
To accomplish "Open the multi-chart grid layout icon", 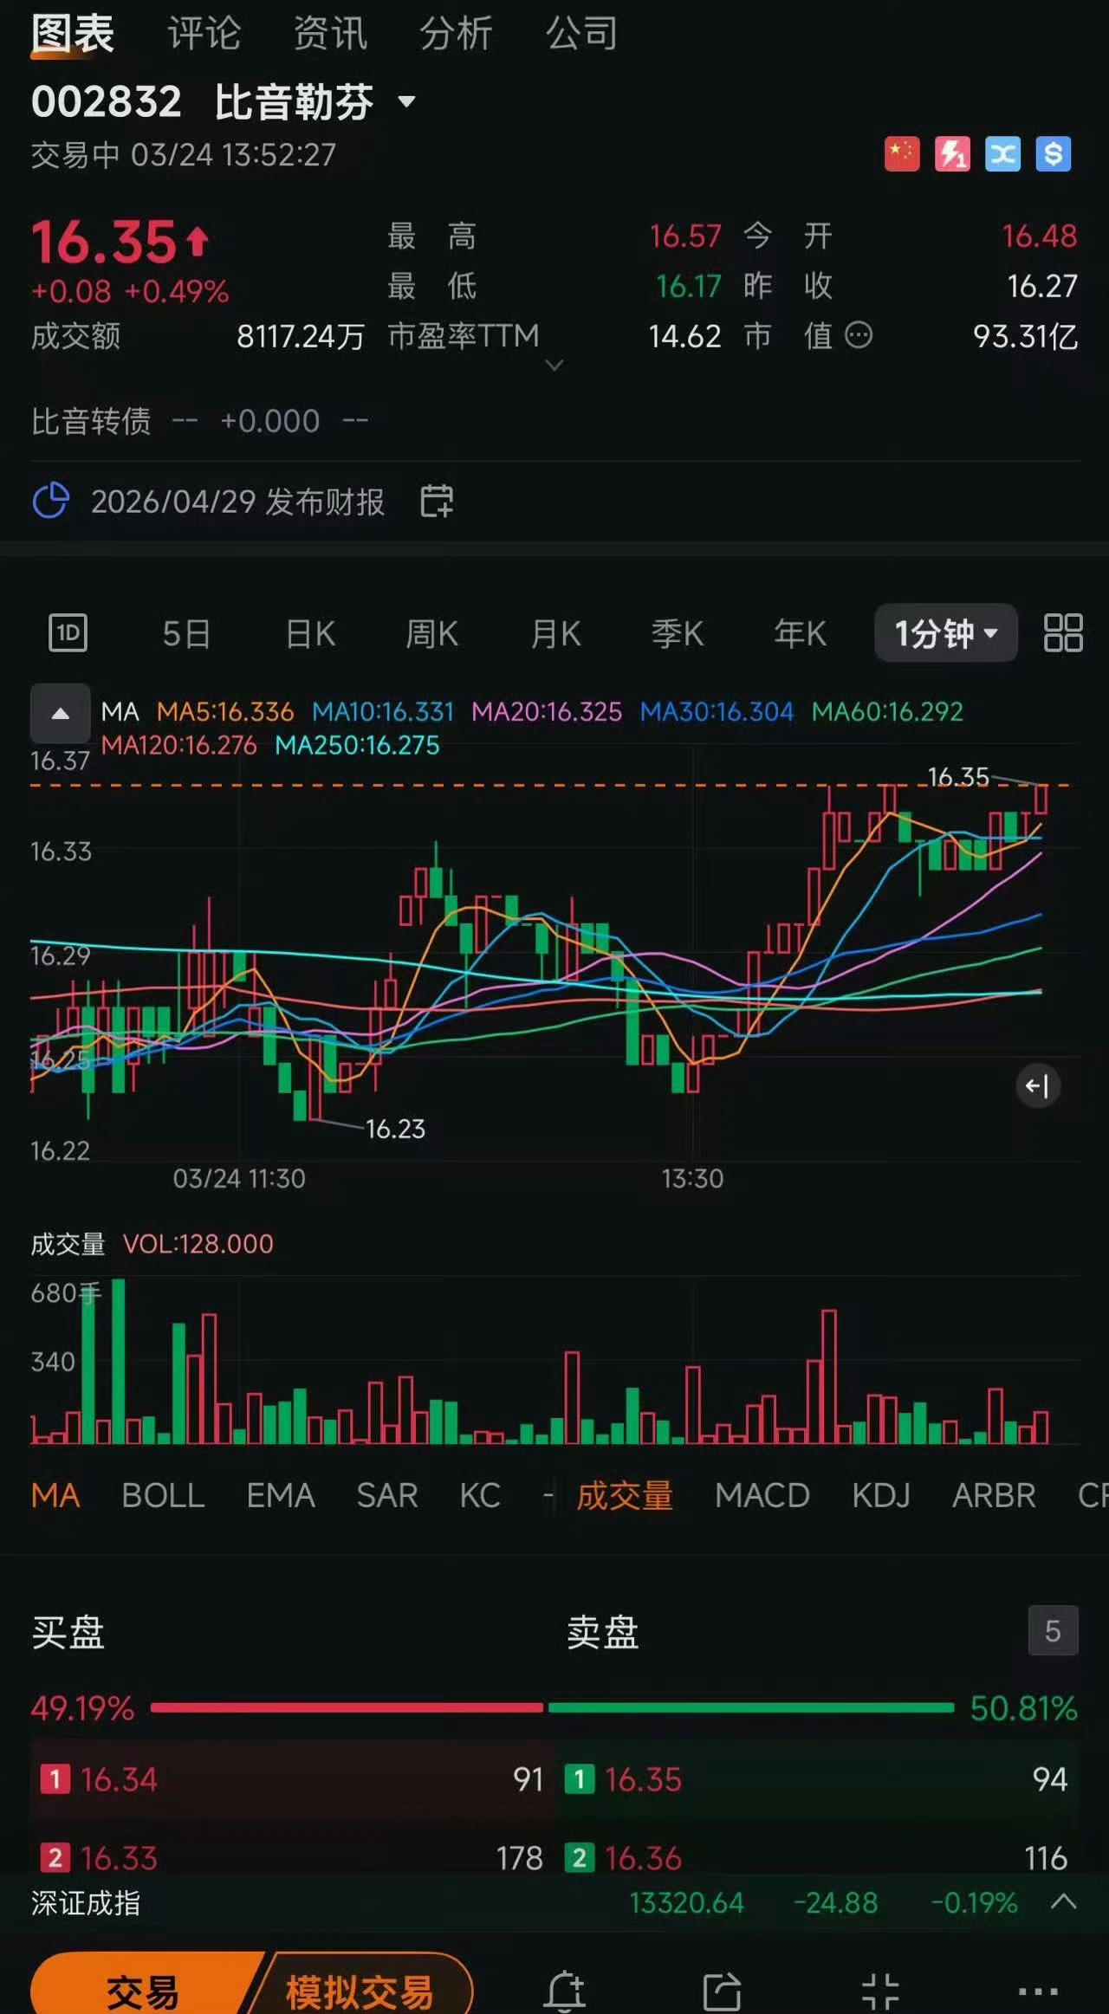I will click(1063, 632).
